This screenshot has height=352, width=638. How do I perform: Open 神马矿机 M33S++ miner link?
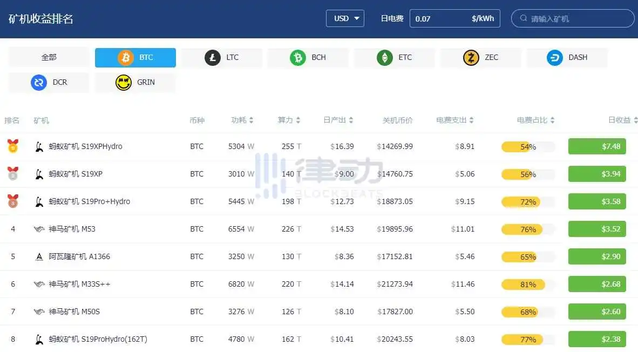click(x=80, y=284)
